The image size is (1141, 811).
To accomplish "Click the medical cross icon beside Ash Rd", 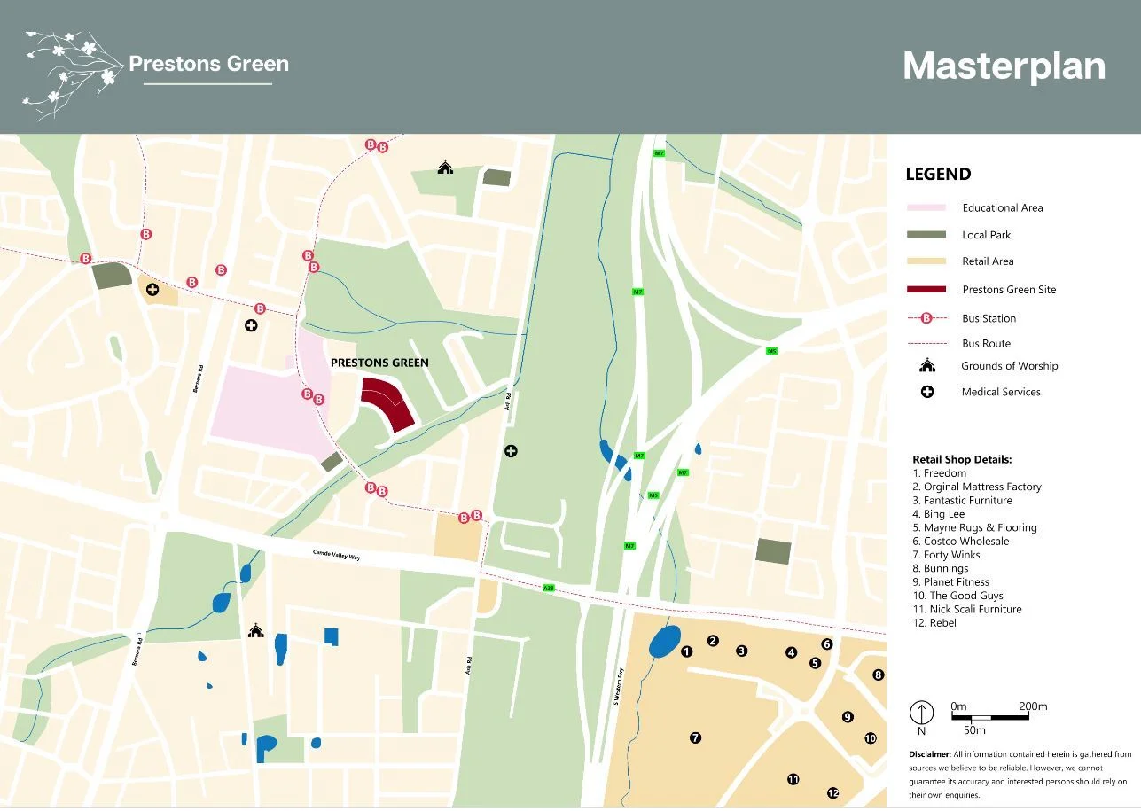I will 511,451.
